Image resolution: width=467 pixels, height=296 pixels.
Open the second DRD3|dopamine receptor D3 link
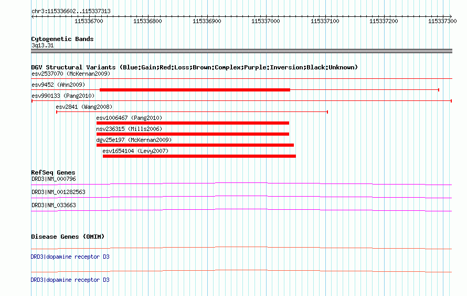click(x=70, y=280)
